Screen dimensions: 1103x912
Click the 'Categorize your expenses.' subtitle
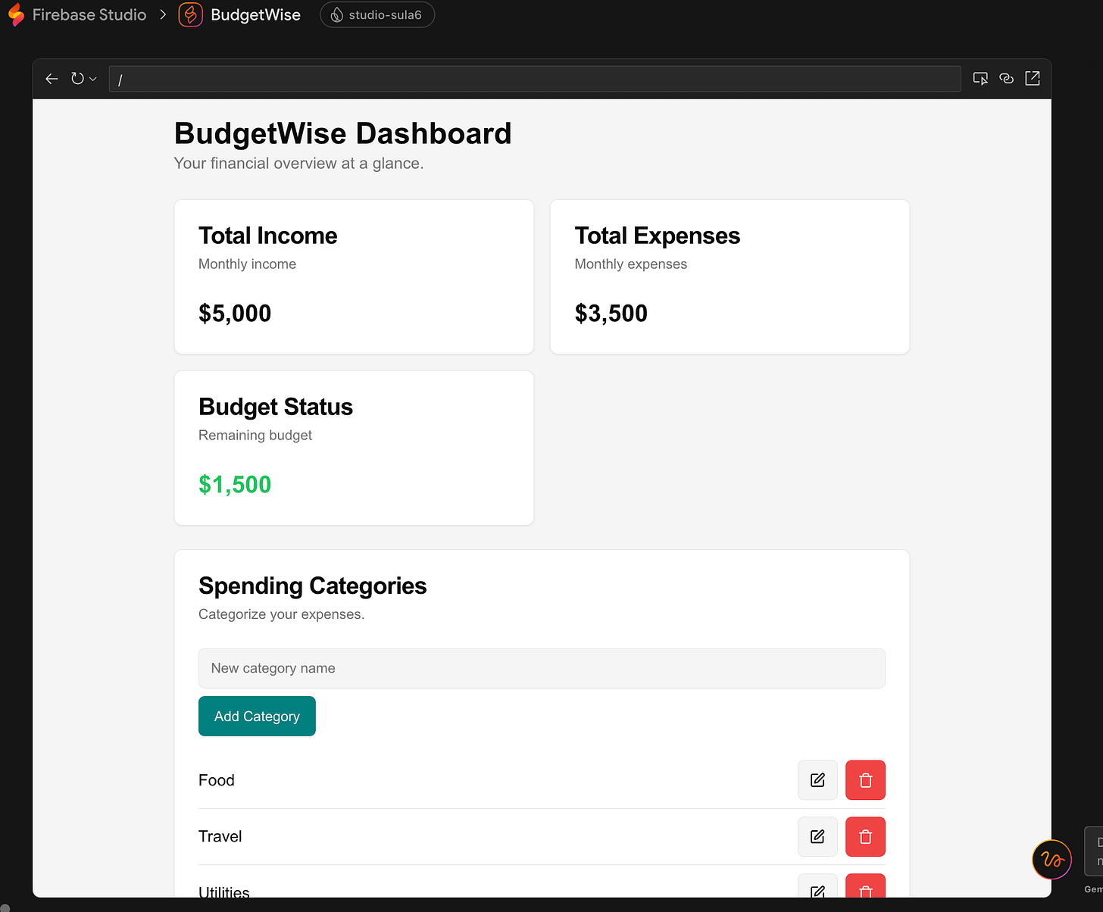(x=282, y=614)
